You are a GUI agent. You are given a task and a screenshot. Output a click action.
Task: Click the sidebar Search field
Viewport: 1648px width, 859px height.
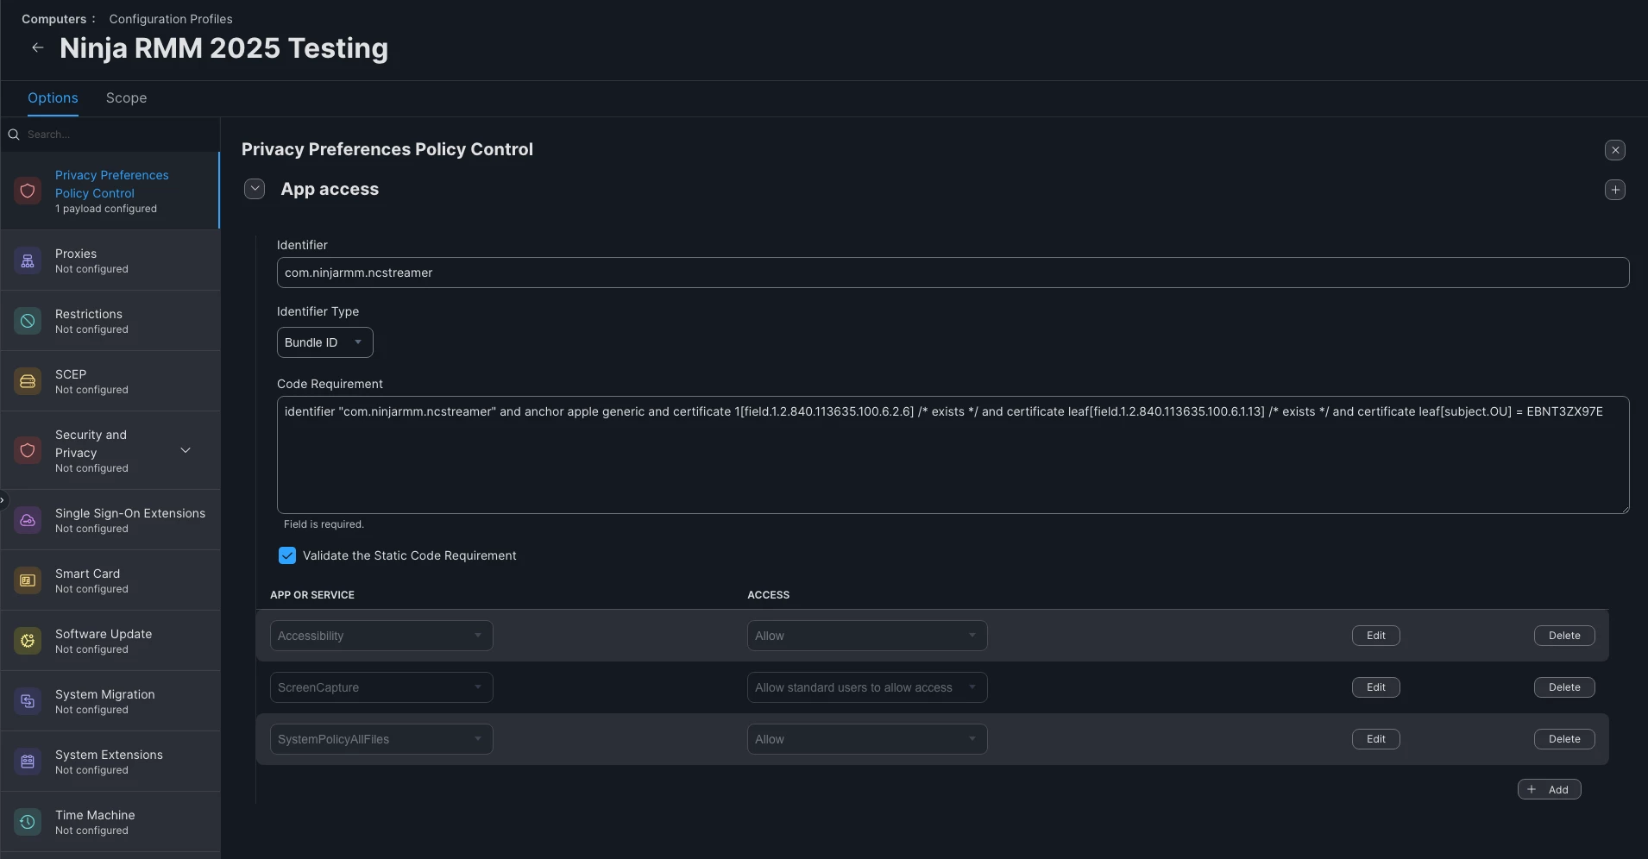119,135
